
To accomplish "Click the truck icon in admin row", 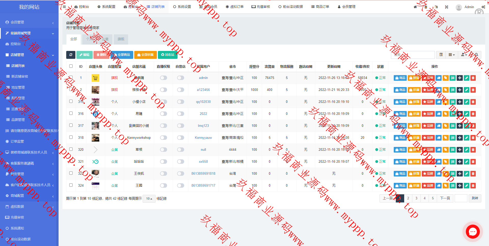I will pyautogui.click(x=439, y=78).
